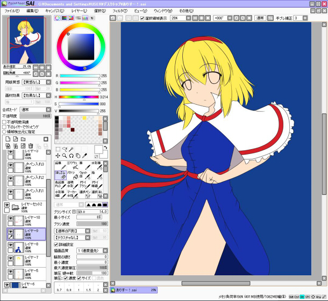Select the lasso selection tool

tap(65, 149)
